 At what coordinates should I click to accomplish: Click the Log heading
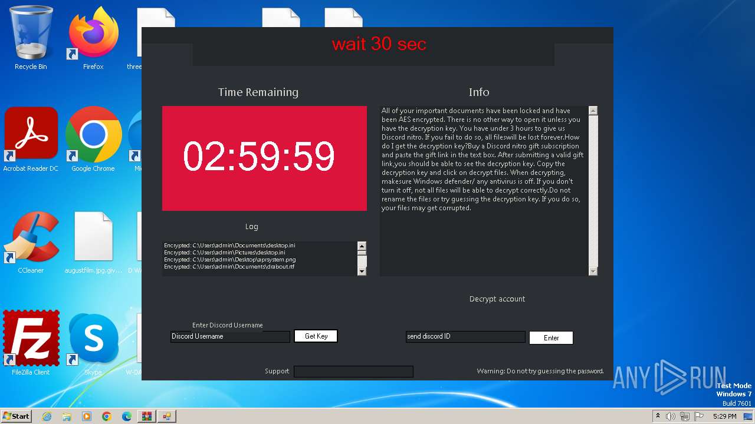(x=252, y=227)
